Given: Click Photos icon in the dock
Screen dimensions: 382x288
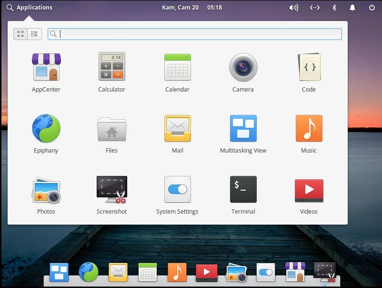Looking at the screenshot, I should tap(236, 273).
